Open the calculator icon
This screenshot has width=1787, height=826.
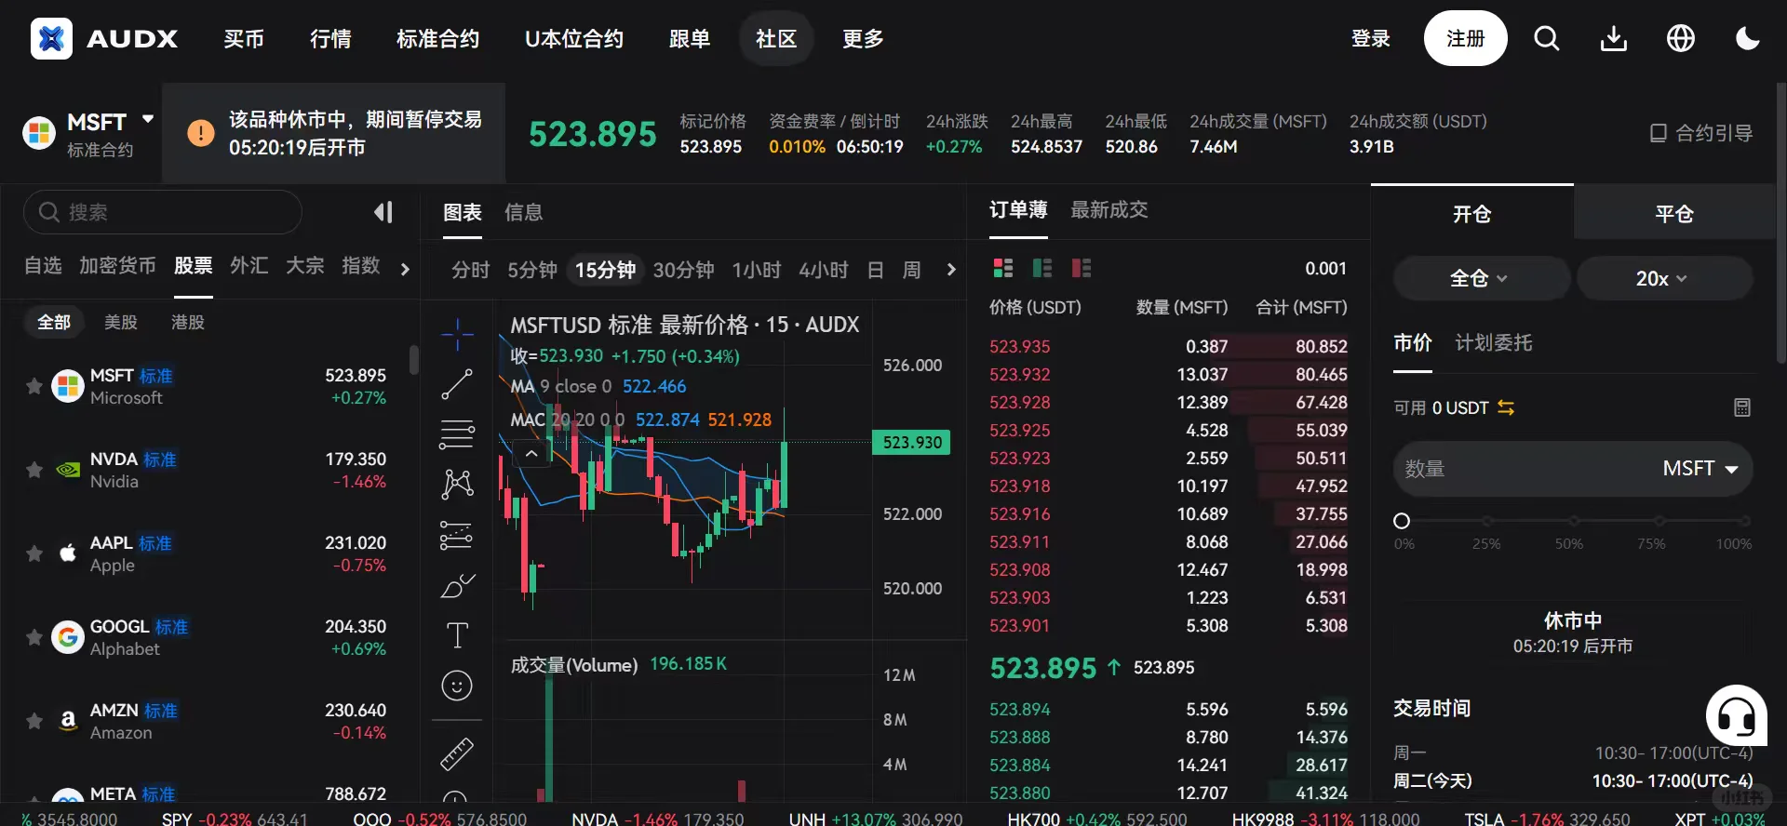click(1742, 407)
